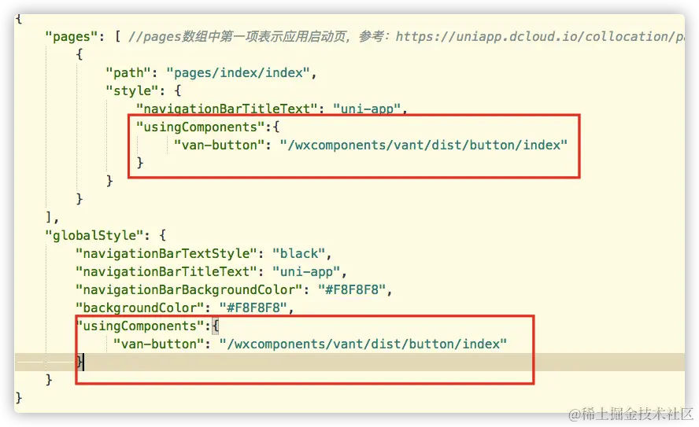Open the uniapp.dcloud.io URL in the comment
The image size is (699, 427).
(x=540, y=36)
